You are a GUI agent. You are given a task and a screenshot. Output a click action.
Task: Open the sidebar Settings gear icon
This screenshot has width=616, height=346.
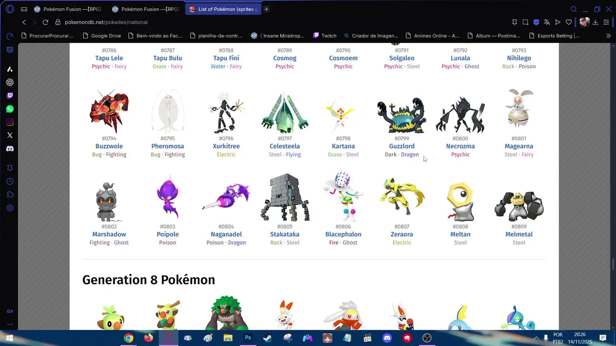pyautogui.click(x=10, y=208)
